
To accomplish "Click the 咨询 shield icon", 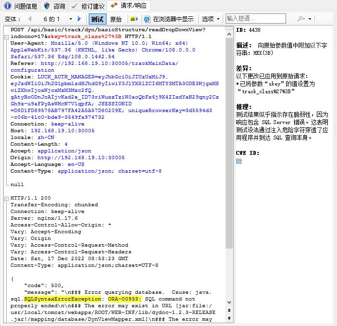I will point(47,6).
